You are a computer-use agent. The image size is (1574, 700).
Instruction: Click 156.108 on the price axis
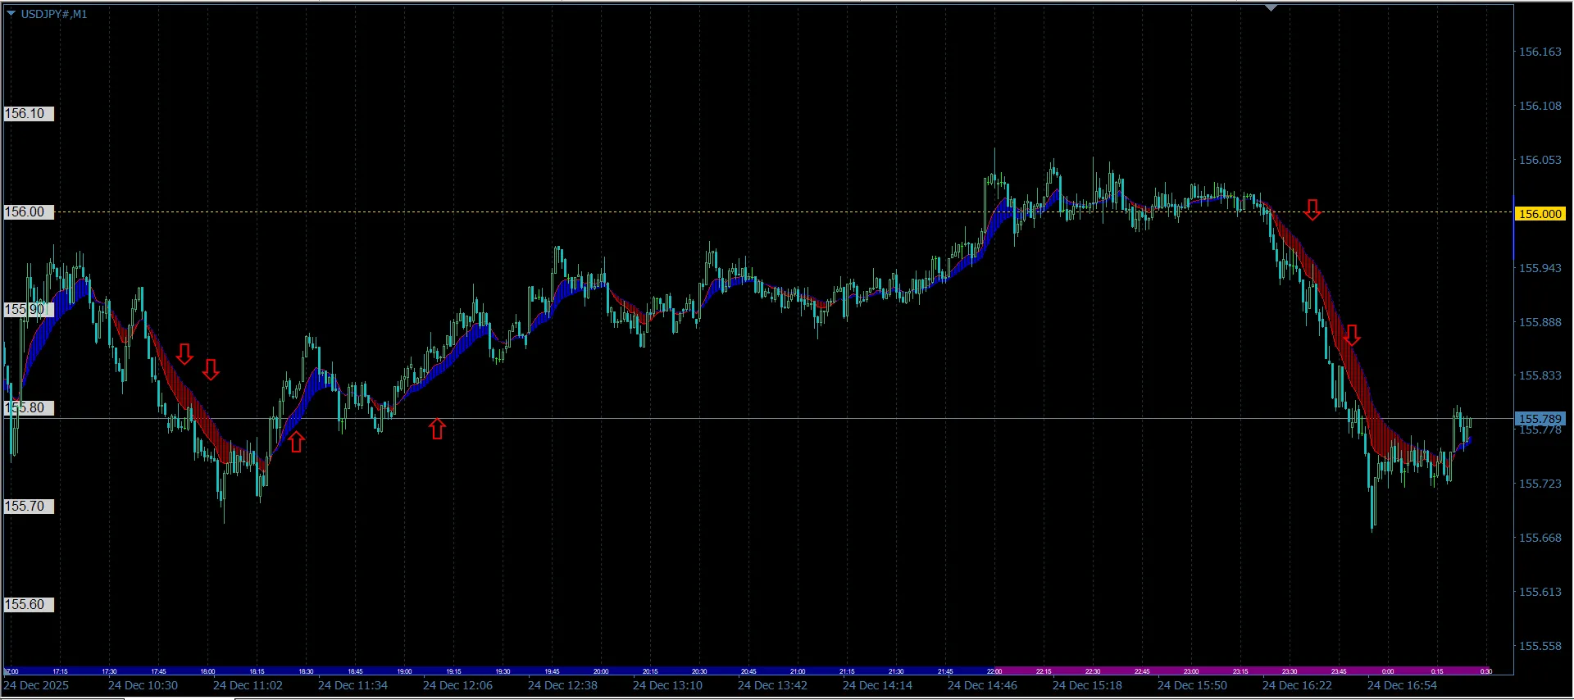coord(1540,106)
